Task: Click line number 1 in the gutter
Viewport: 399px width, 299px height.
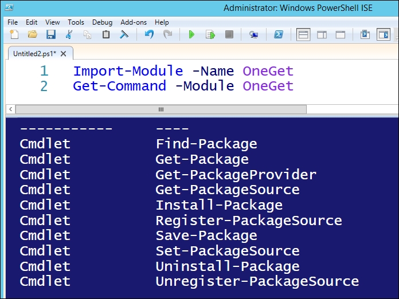Action: tap(44, 71)
